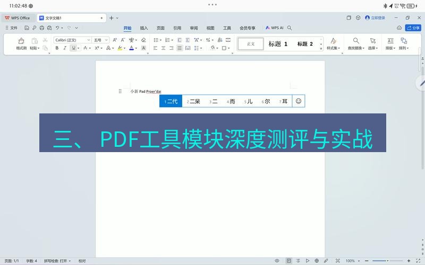The width and height of the screenshot is (425, 265).
Task: Open the 文件 (File) menu
Action: 11,28
